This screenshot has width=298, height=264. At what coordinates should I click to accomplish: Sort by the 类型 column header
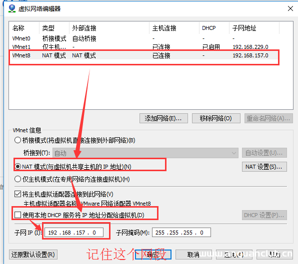pyautogui.click(x=54, y=28)
